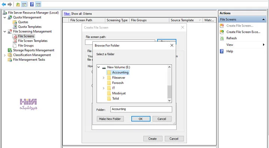Sort by Screening Type column
This screenshot has height=148, width=269.
pyautogui.click(x=117, y=20)
